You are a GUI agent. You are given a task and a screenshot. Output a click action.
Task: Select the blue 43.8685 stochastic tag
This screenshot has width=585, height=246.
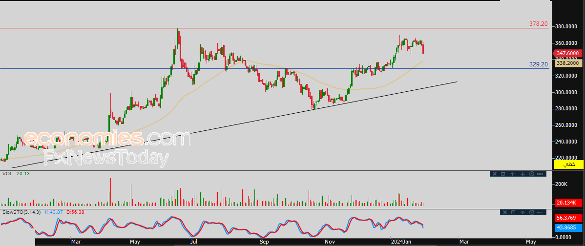(x=569, y=227)
